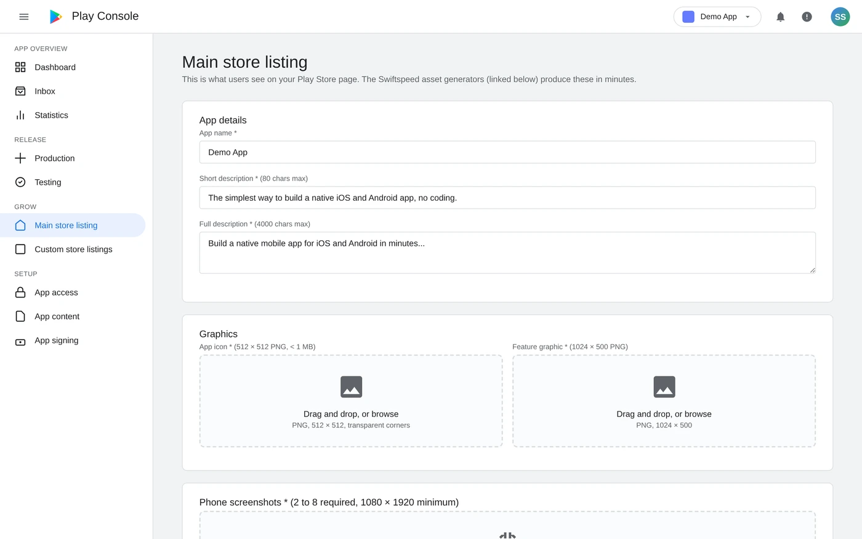This screenshot has width=862, height=539.
Task: Click the Production plus icon
Action: tap(20, 158)
